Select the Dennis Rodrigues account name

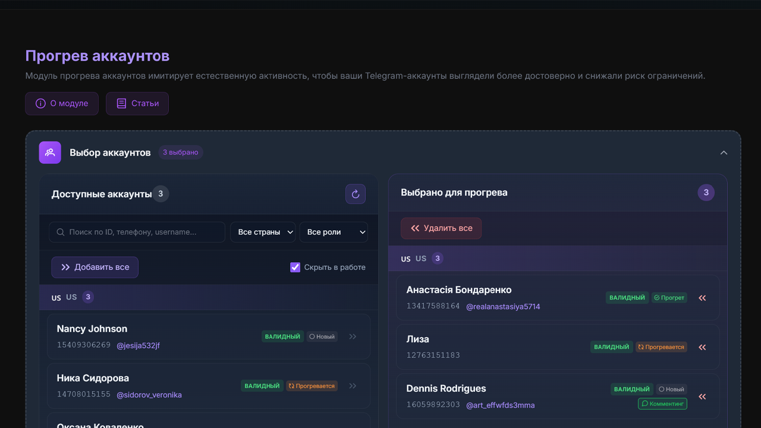446,389
